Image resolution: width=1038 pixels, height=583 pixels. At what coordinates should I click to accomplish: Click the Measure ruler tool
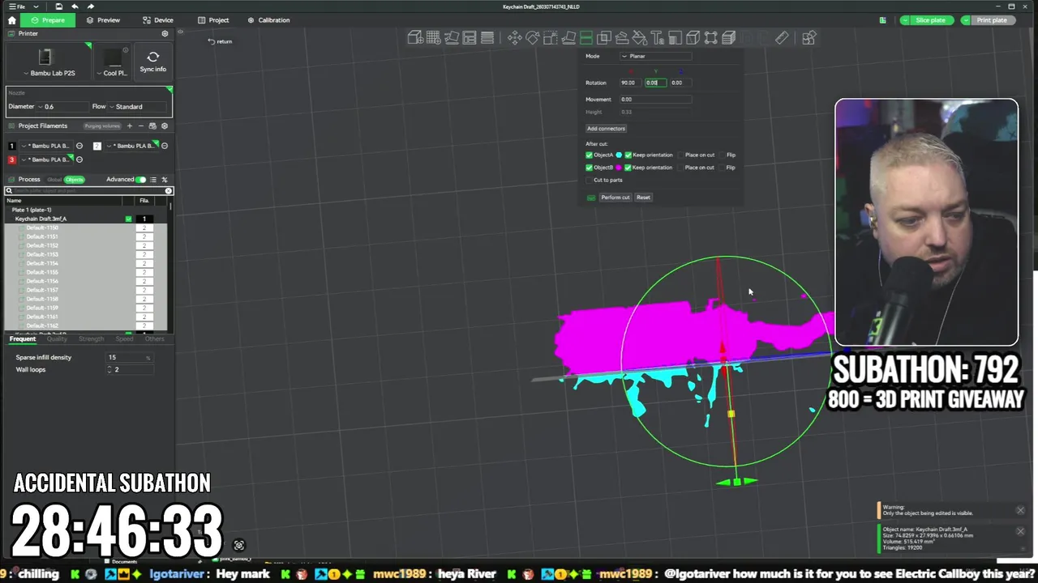782,38
